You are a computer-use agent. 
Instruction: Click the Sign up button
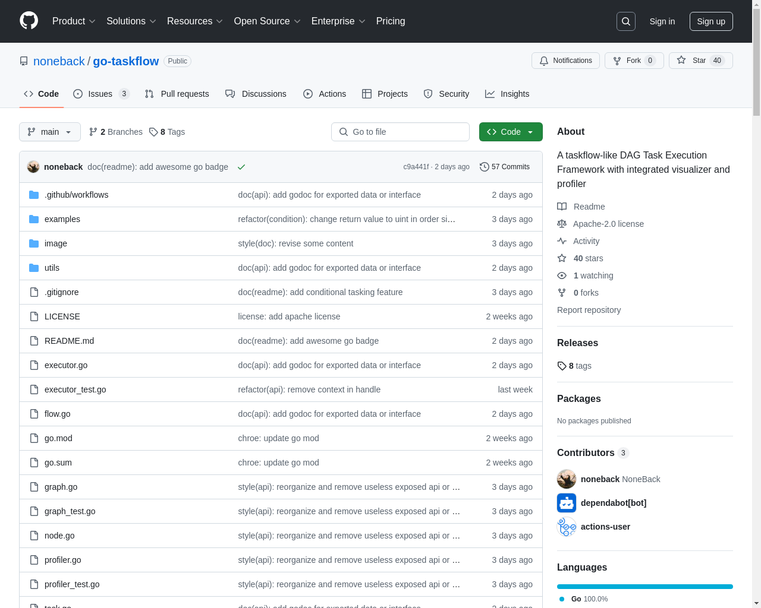tap(711, 21)
